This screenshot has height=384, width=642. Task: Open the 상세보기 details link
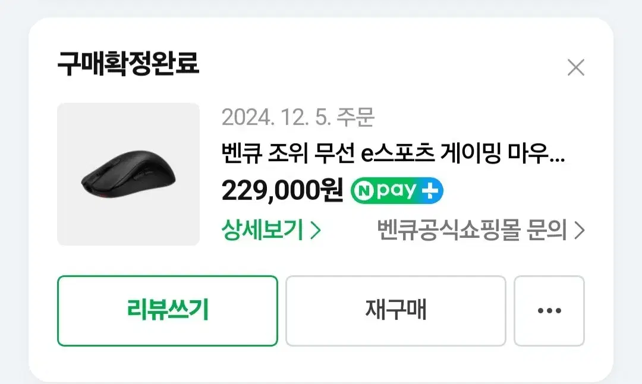tap(270, 230)
